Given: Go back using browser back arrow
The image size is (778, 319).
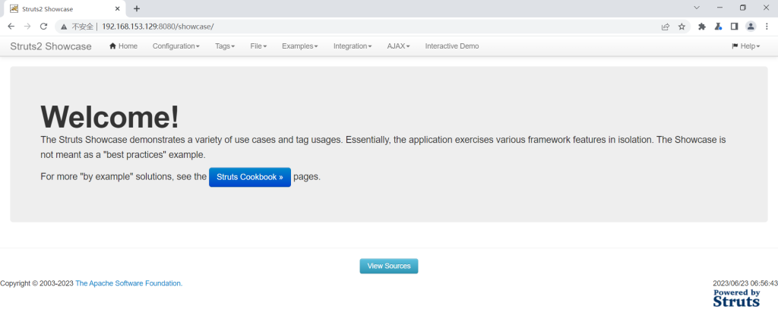Looking at the screenshot, I should click(11, 27).
